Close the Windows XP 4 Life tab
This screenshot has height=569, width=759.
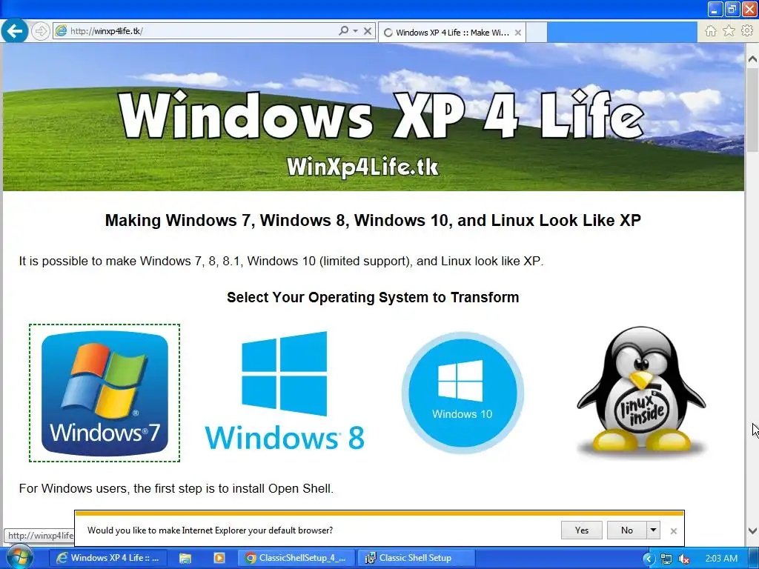pyautogui.click(x=518, y=33)
